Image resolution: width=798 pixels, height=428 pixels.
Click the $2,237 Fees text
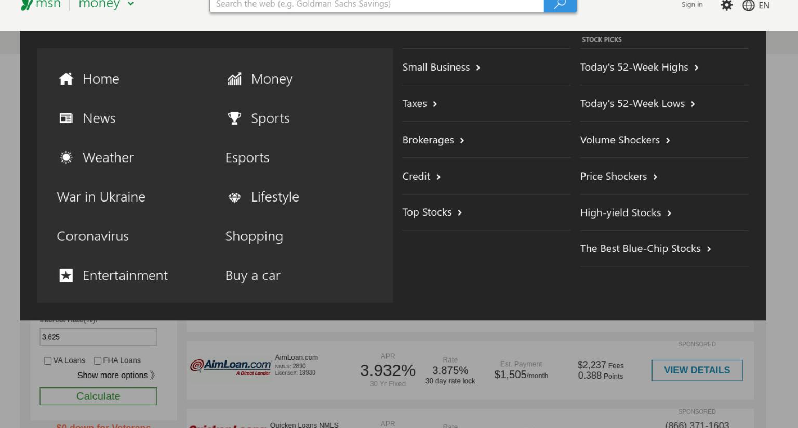pyautogui.click(x=601, y=365)
